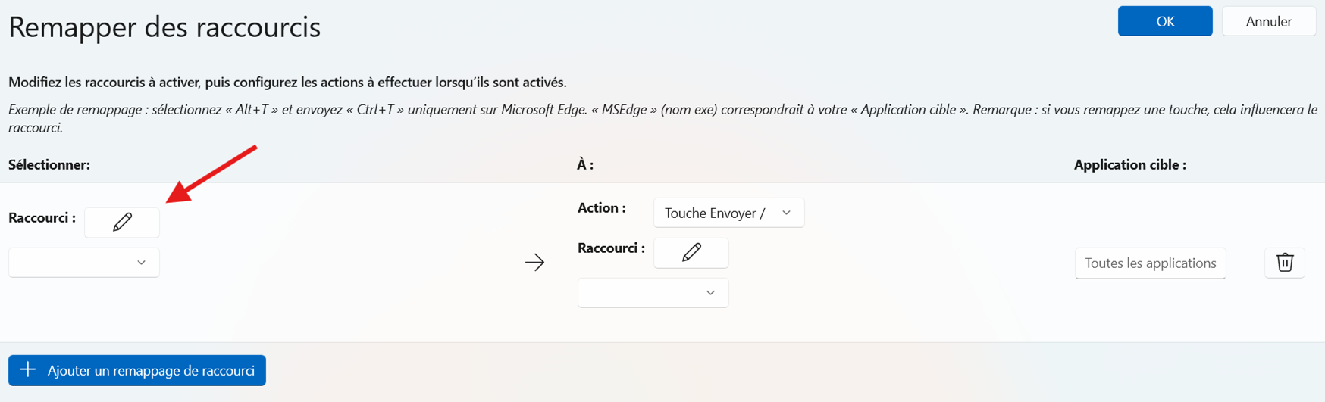Add a new row via Ajouter un remappage de raccourci
The width and height of the screenshot is (1325, 402).
[x=150, y=370]
